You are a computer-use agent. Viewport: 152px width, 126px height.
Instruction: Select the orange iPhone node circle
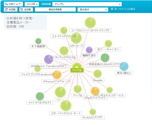click(x=57, y=75)
